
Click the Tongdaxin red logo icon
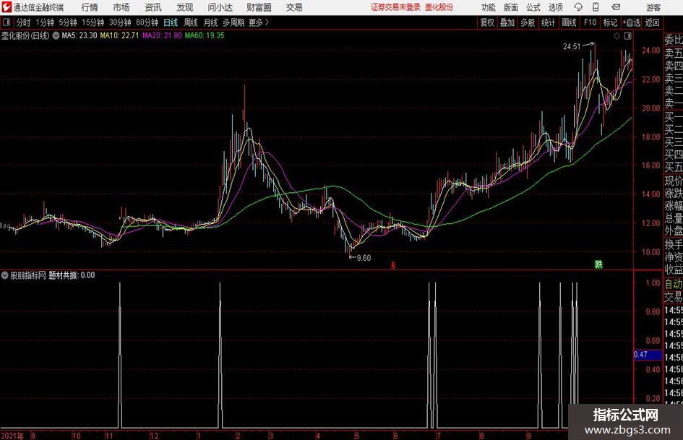click(6, 7)
